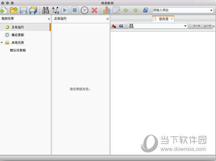Switch to the 空白页 tab
216x161 pixels.
[x=163, y=19]
